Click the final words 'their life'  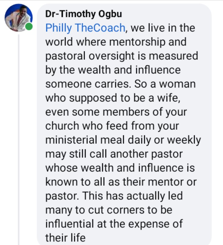tap(65, 238)
